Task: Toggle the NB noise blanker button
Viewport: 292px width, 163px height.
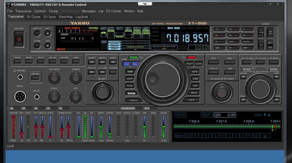Action: click(x=230, y=73)
